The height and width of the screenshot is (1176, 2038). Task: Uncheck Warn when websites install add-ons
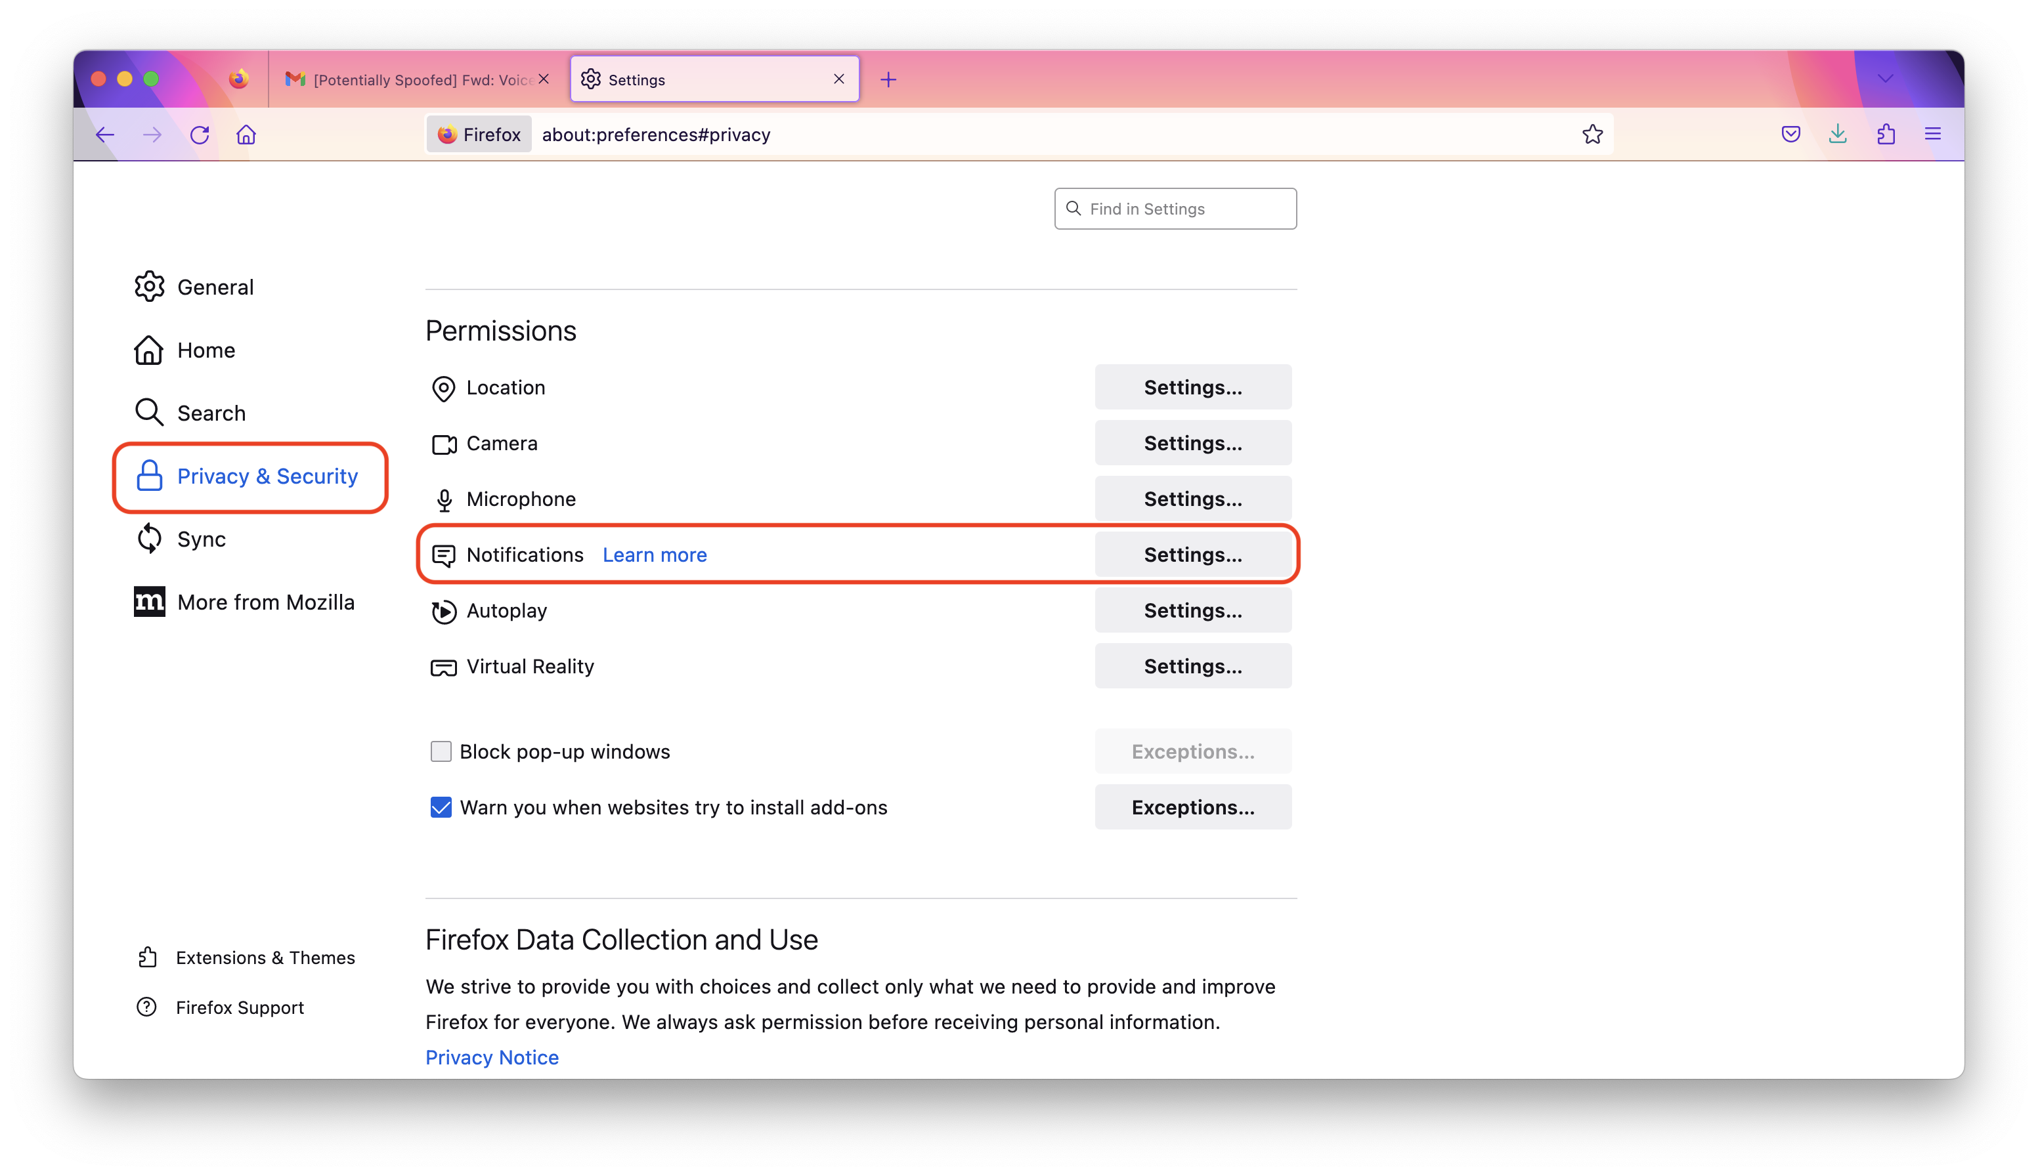[441, 808]
